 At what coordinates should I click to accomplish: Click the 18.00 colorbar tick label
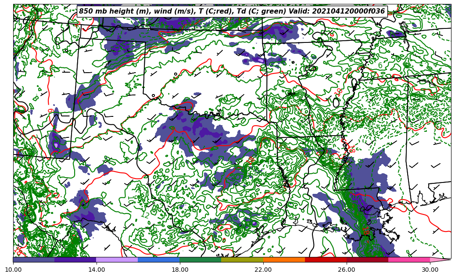point(179,270)
